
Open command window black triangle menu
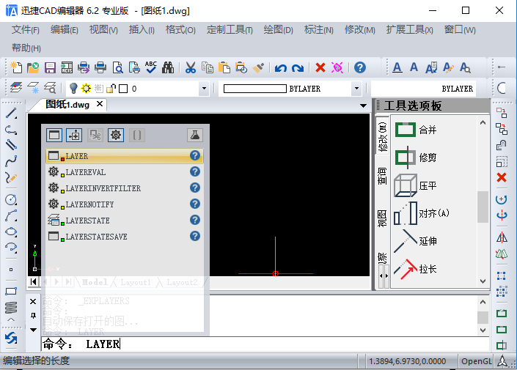pos(33,330)
